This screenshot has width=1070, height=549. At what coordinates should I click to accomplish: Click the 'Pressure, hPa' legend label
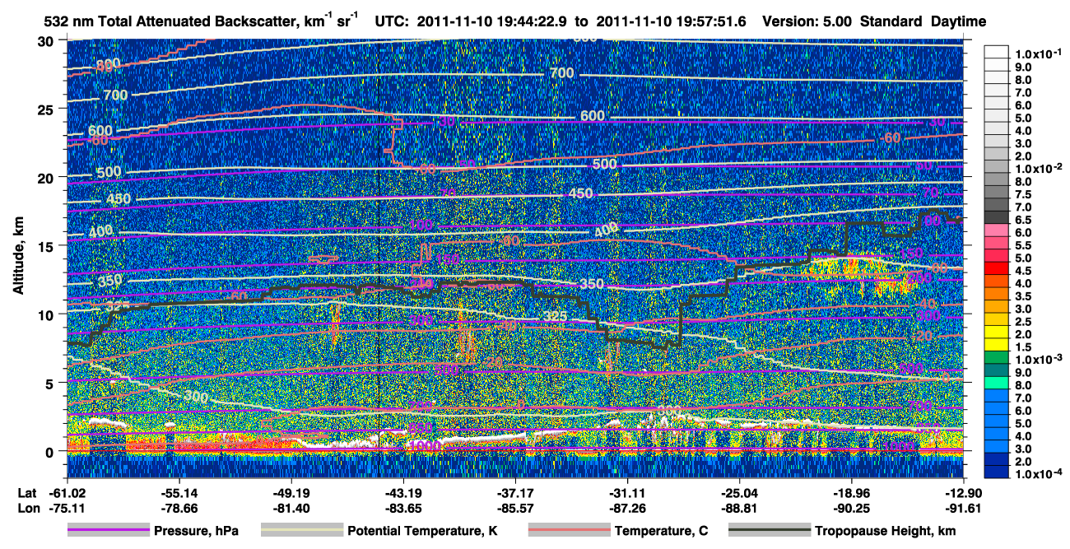[x=196, y=532]
